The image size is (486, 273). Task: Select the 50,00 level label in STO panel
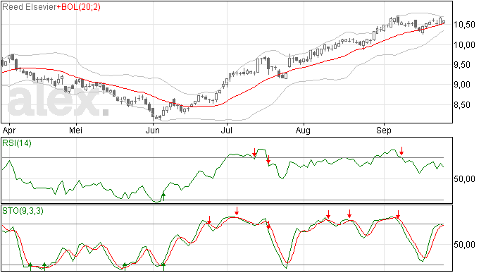click(464, 245)
